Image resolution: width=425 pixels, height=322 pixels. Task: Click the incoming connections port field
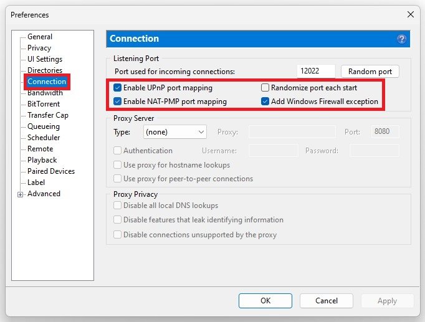317,72
